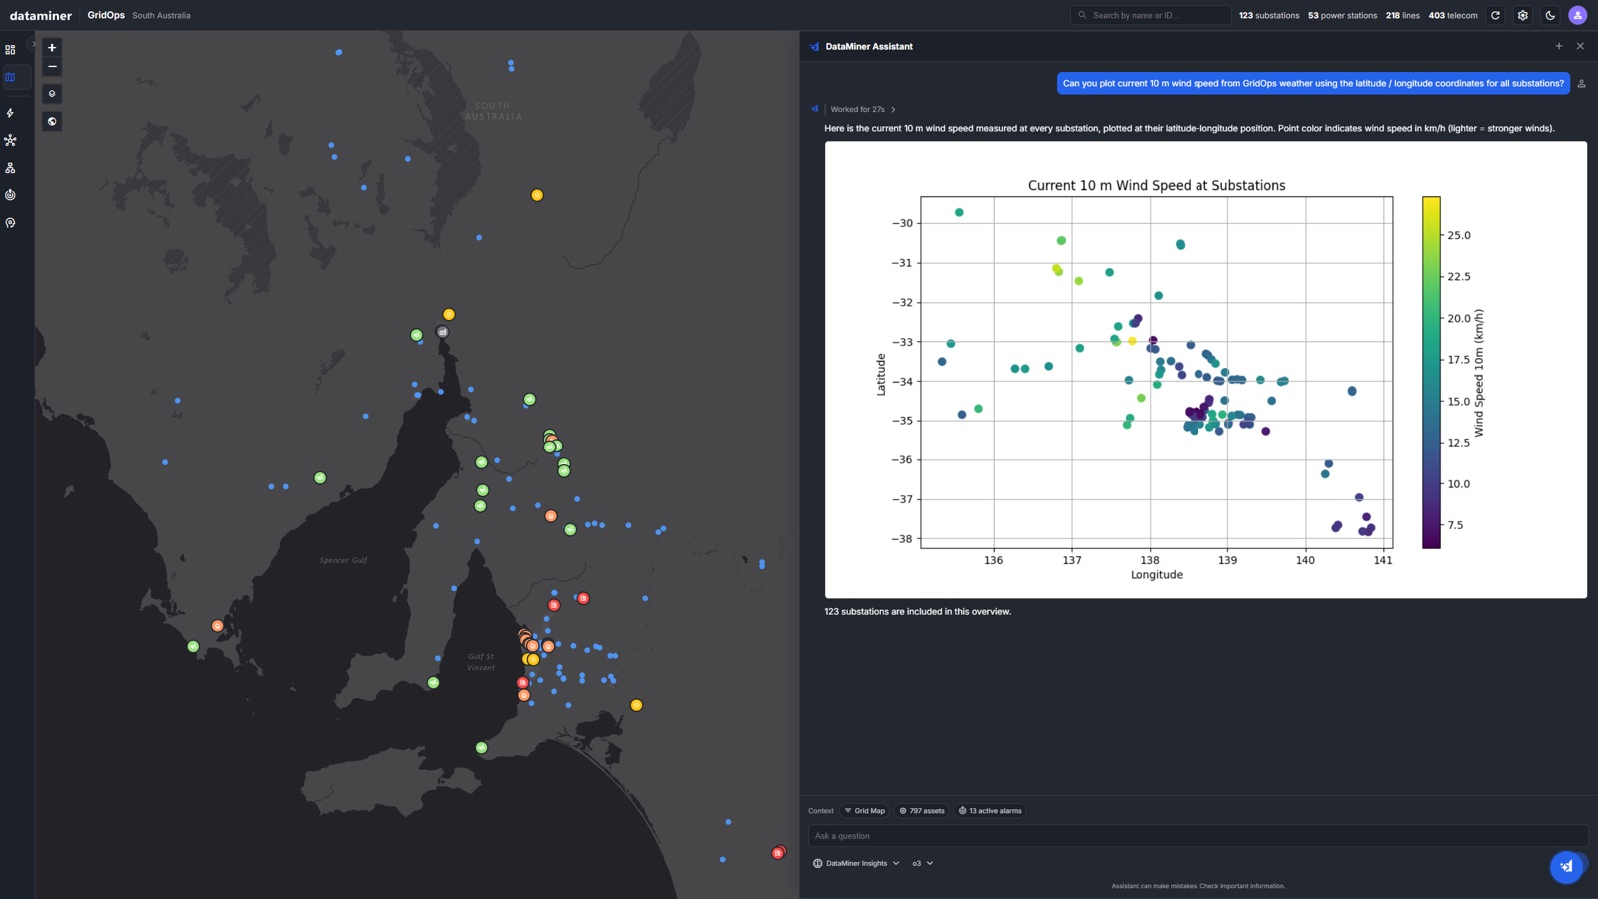
Task: Select the map view icon in sidebar
Action: pyautogui.click(x=10, y=77)
